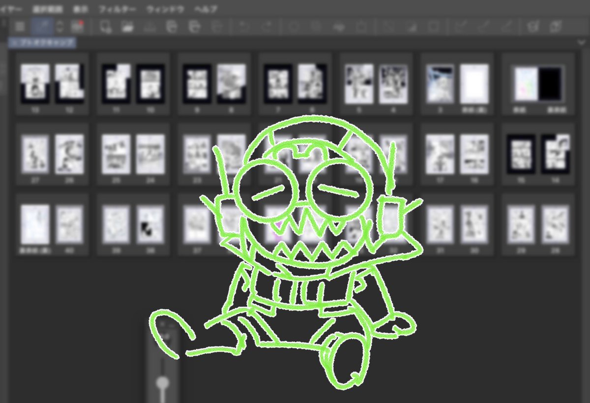590x403 pixels.
Task: Select the black back cover thumbnail
Action: pyautogui.click(x=551, y=84)
